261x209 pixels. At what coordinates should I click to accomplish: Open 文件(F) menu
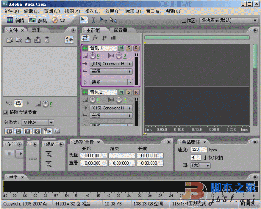pyautogui.click(x=11, y=11)
